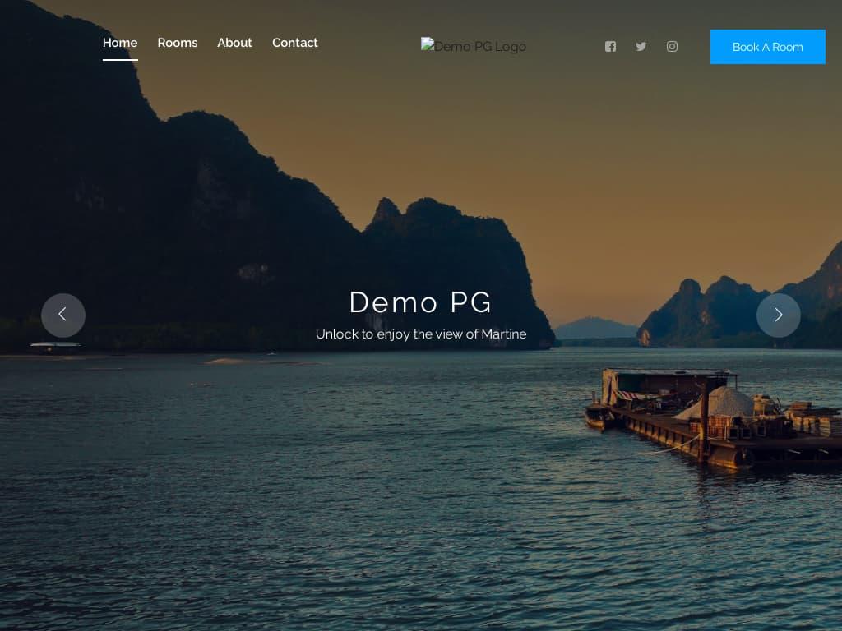Open the Facebook social icon
The image size is (842, 631).
[x=610, y=47]
